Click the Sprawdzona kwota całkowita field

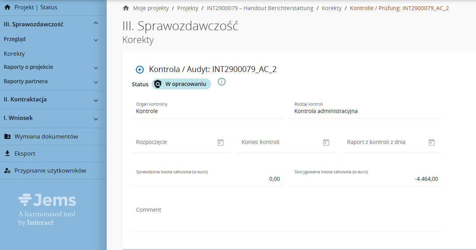[x=208, y=179]
